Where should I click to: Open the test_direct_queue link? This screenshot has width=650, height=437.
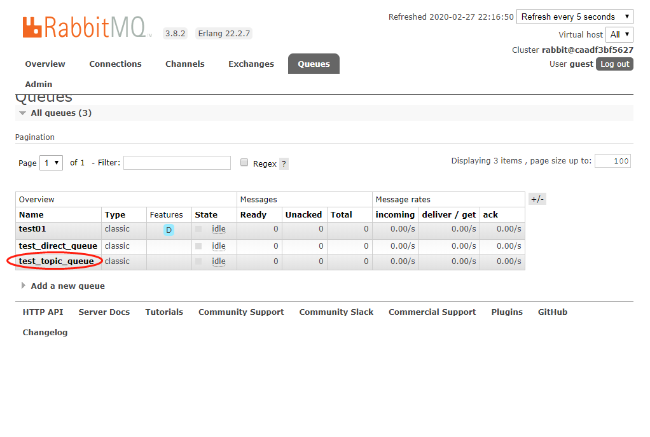tap(58, 246)
